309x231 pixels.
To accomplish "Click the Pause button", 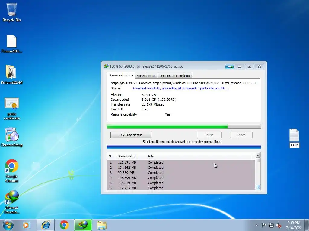I will (x=209, y=135).
